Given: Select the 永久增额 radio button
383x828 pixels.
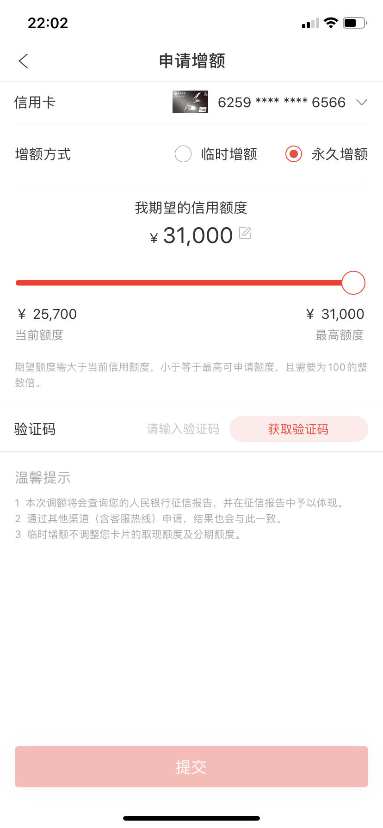Looking at the screenshot, I should tap(294, 154).
